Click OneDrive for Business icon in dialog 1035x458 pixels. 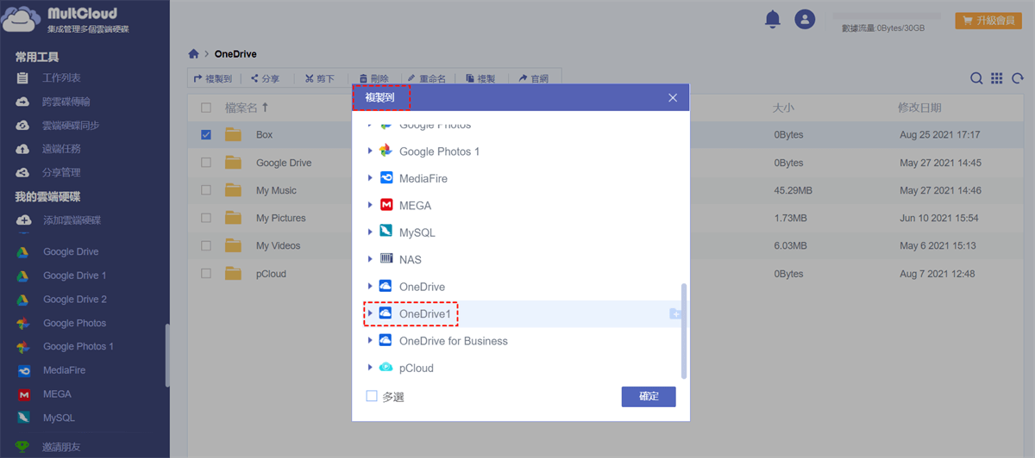386,341
